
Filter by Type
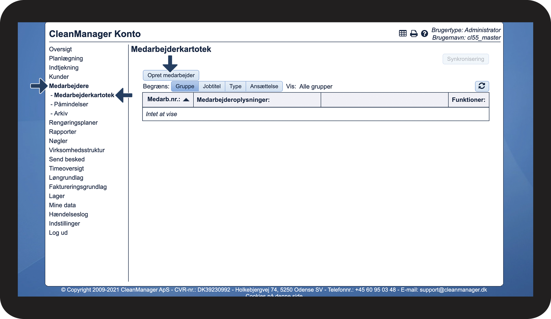235,86
